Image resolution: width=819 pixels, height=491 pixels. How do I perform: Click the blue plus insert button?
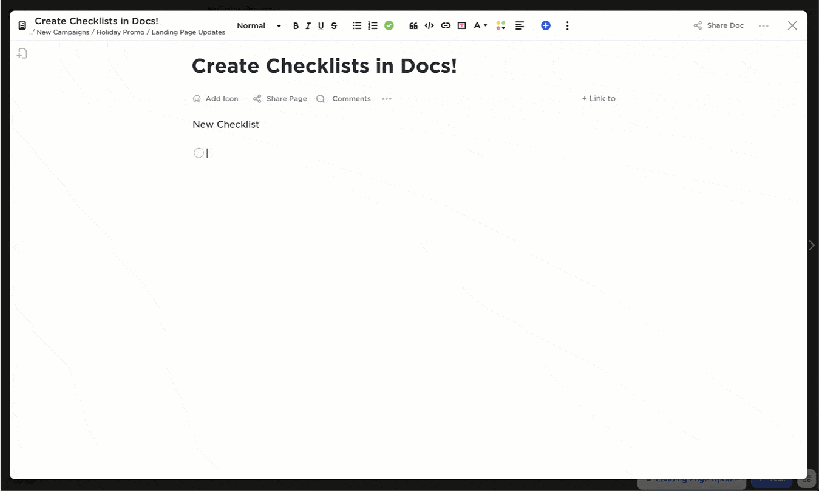click(546, 25)
